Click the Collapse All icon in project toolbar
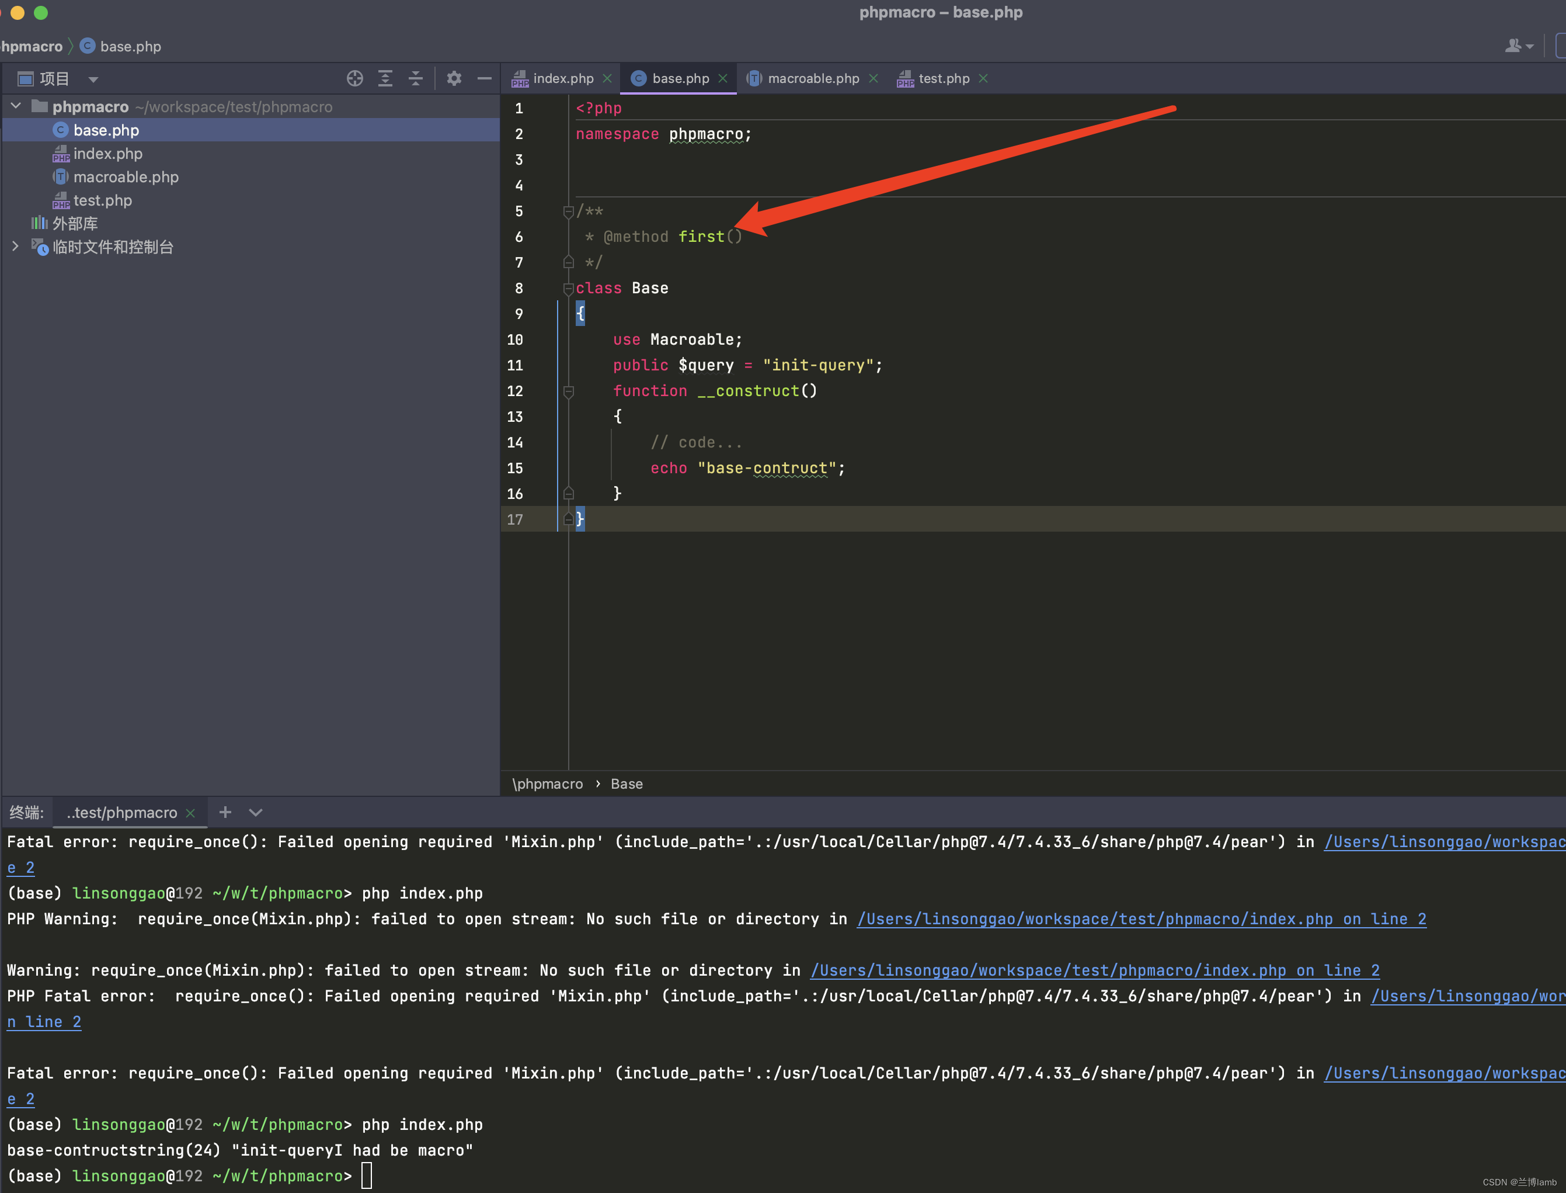Viewport: 1566px width, 1193px height. [x=416, y=78]
